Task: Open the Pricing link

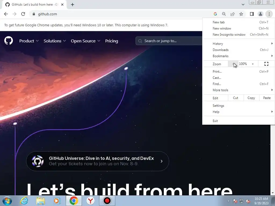Action: (x=111, y=41)
